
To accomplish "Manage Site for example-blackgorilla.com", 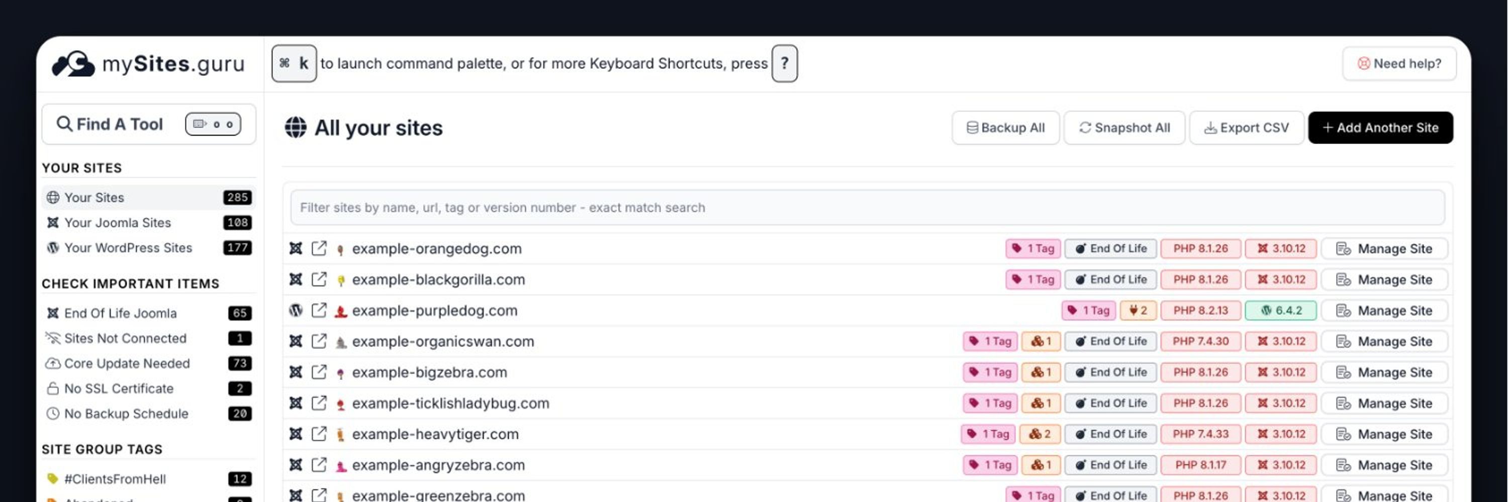I will (1384, 279).
